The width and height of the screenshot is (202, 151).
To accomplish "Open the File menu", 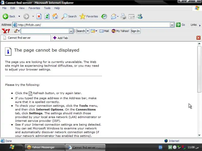I will point(4,8).
